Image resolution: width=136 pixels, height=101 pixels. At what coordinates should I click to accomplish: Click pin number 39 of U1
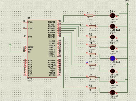[60, 21]
